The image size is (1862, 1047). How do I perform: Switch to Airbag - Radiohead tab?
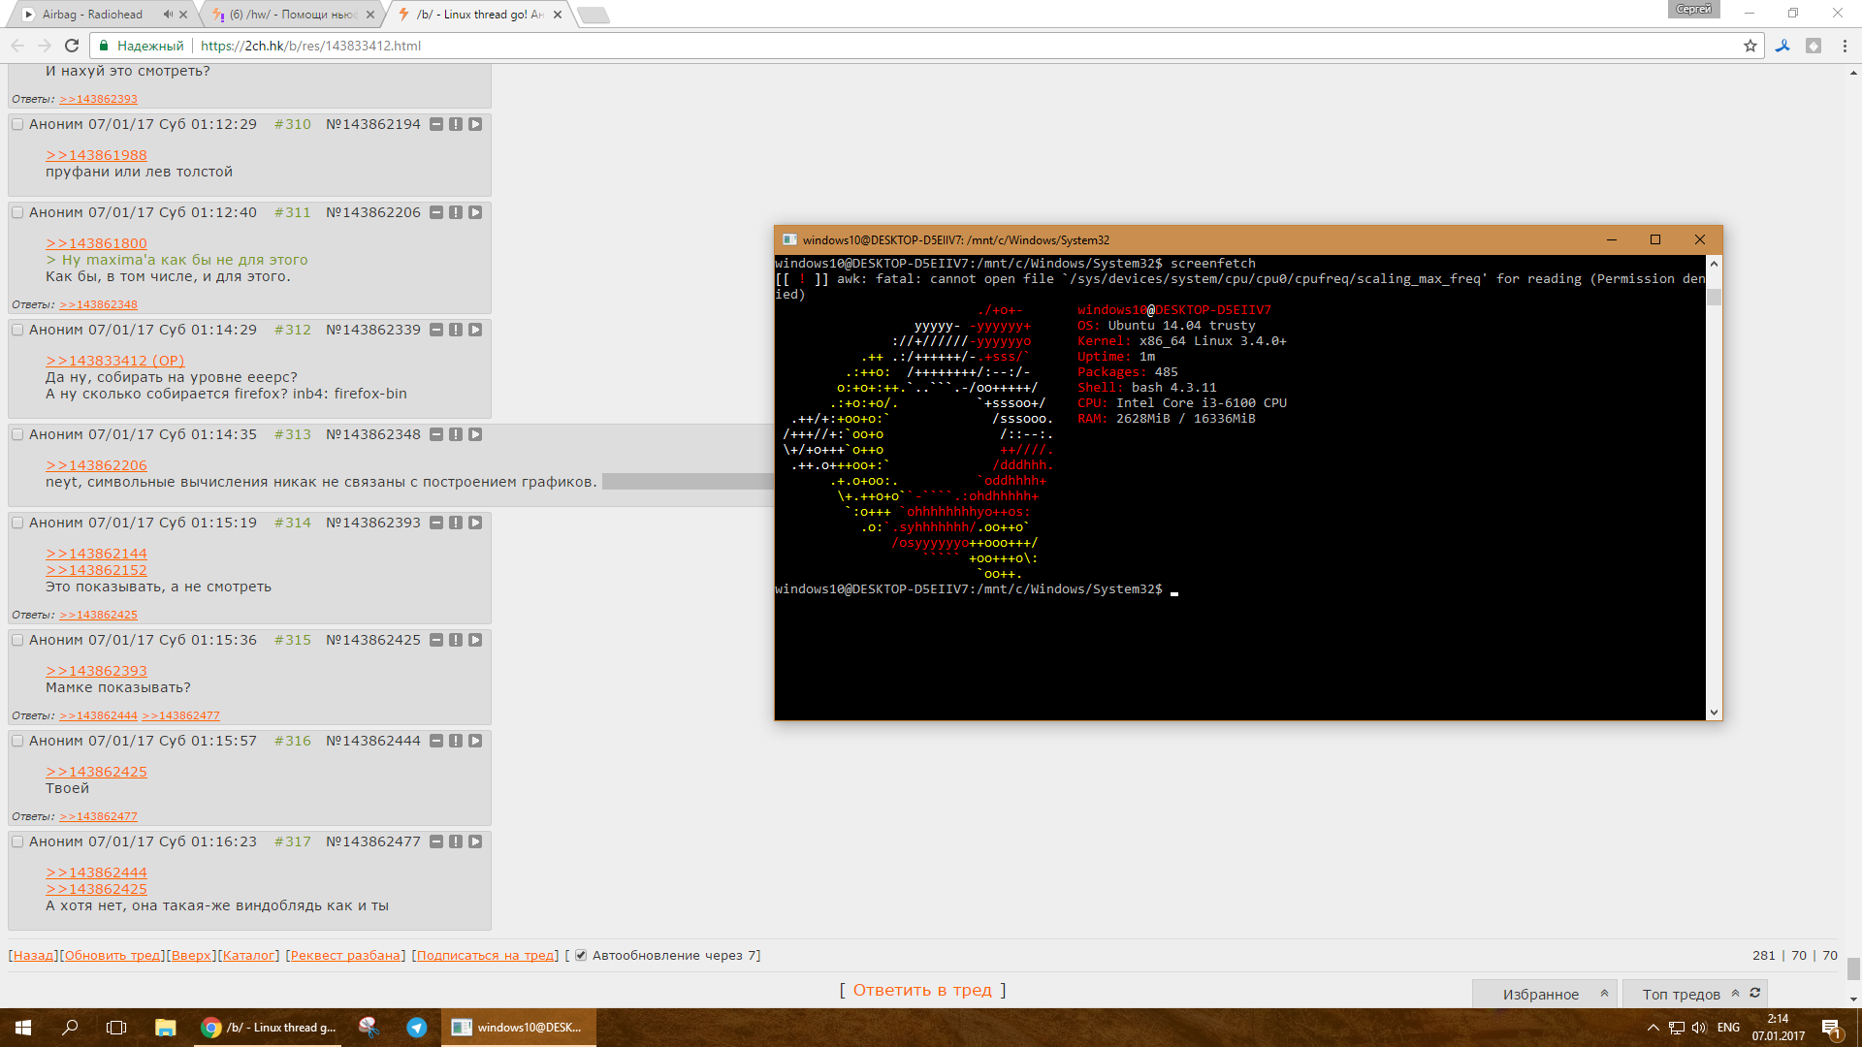(92, 15)
